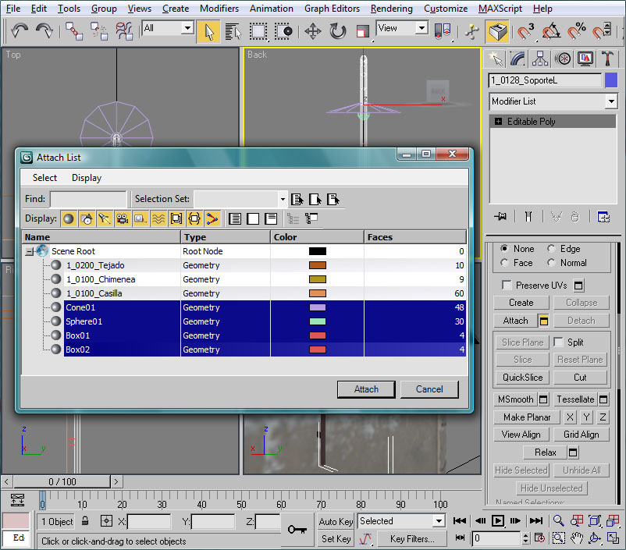Check the Split option beside Slice Plane
The height and width of the screenshot is (550, 626).
559,342
